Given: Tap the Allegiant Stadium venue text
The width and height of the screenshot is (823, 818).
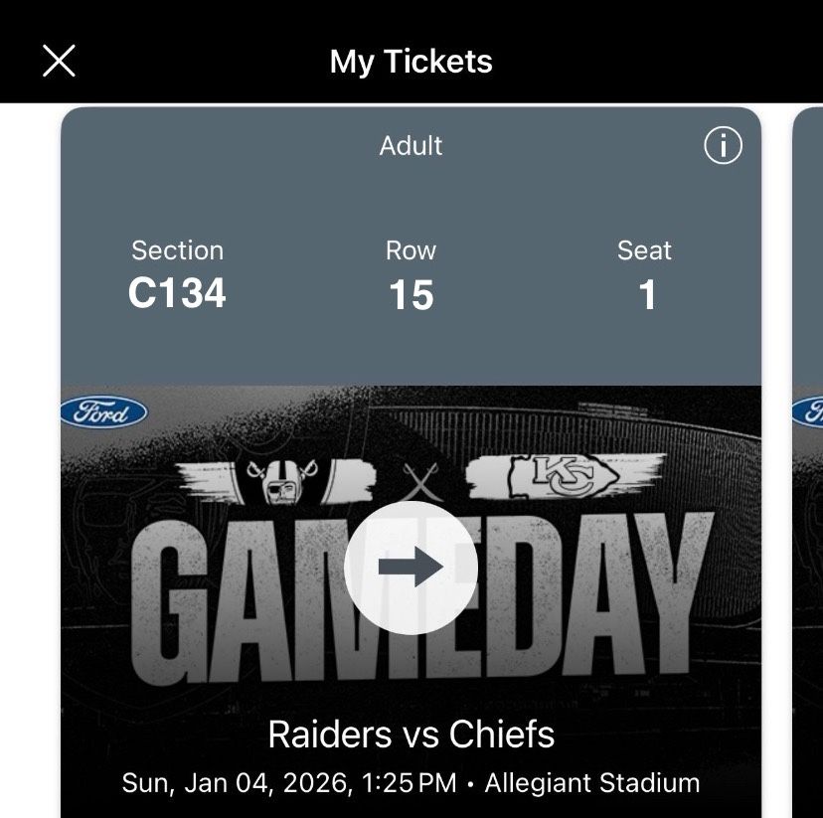Looking at the screenshot, I should (x=592, y=783).
